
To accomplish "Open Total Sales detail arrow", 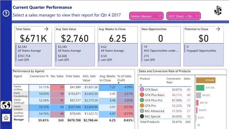I will tap(46, 29).
